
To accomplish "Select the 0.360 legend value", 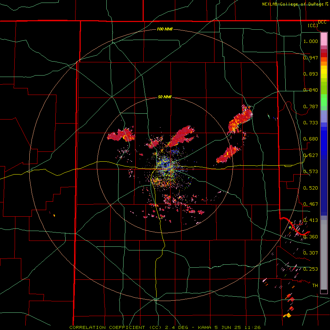I will coord(311,237).
